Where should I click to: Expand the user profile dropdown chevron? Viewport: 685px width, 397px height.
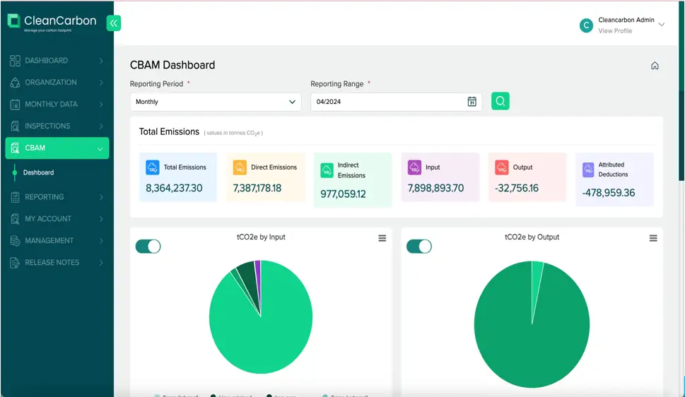coord(662,25)
